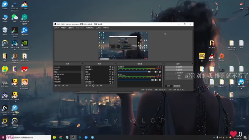The width and height of the screenshot is (249, 140).
Task: Open GeForce Experience desktop icon
Action: 25,45
